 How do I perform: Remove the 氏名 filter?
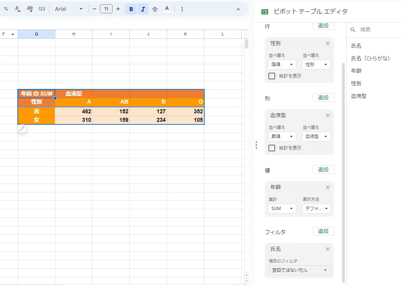point(328,249)
